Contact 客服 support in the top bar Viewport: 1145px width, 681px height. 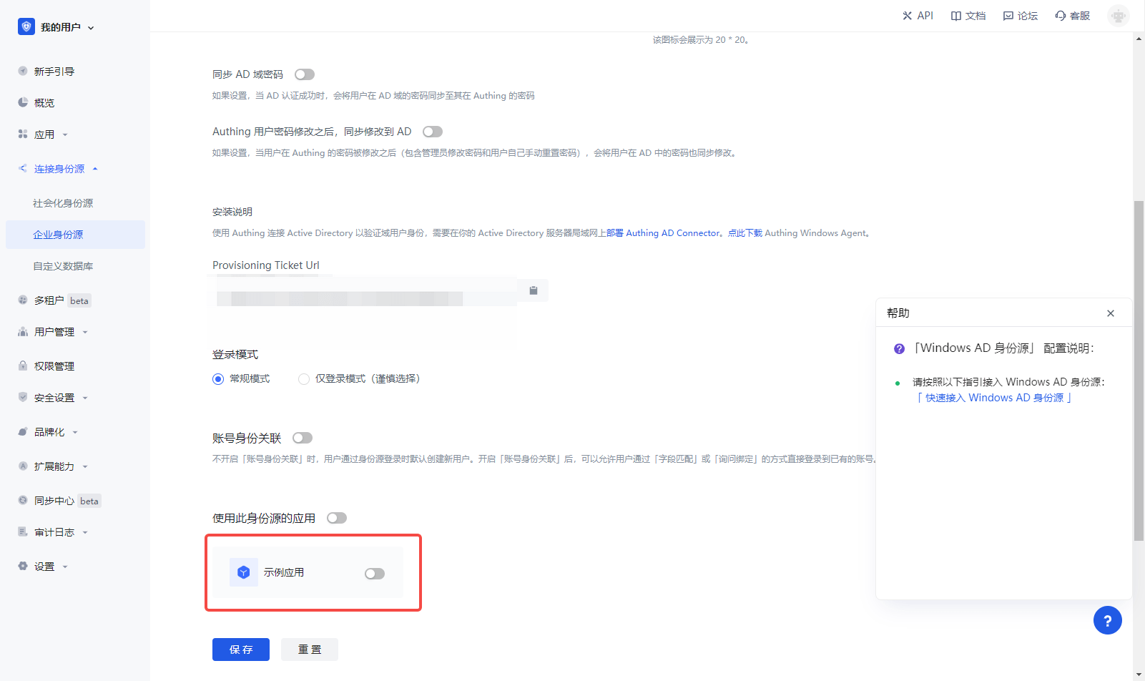(x=1073, y=16)
